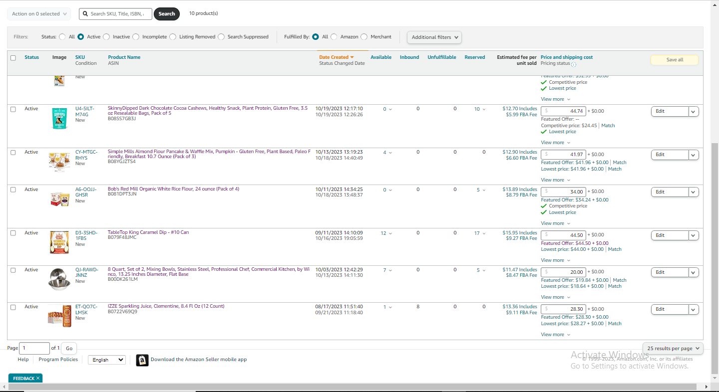Open the TableTop King Caramel Dip product link
Image resolution: width=719 pixels, height=392 pixels.
[148, 232]
